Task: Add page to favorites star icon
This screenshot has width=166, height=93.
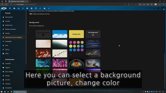Action: pyautogui.click(x=136, y=4)
